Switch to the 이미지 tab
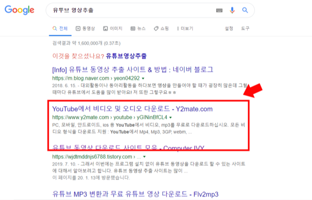The height and width of the screenshot is (200, 312). click(112, 28)
